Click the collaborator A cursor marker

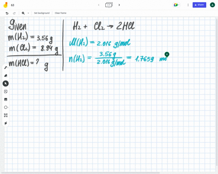pyautogui.click(x=167, y=54)
